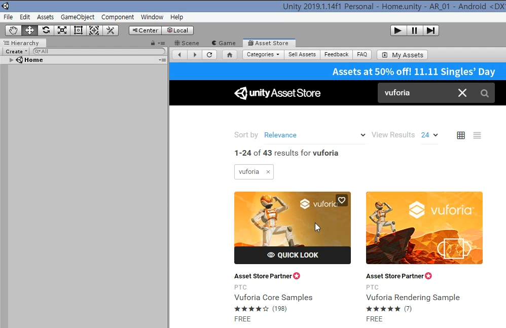Clear the search text with X
506x328 pixels.
(462, 93)
